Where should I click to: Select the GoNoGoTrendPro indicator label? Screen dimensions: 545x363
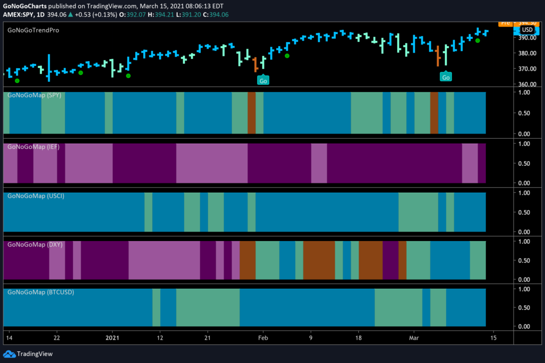34,30
